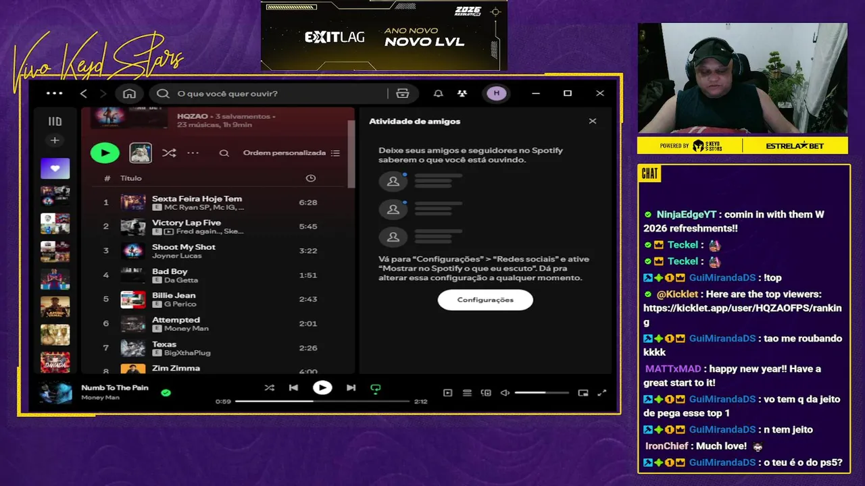Viewport: 865px width, 486px height.
Task: Mute the volume speaker icon
Action: pos(505,393)
